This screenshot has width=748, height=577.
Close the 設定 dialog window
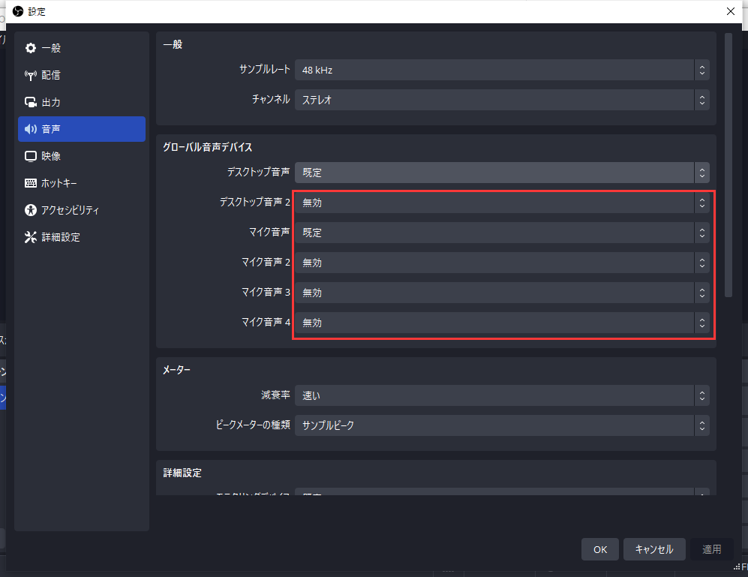click(x=731, y=11)
